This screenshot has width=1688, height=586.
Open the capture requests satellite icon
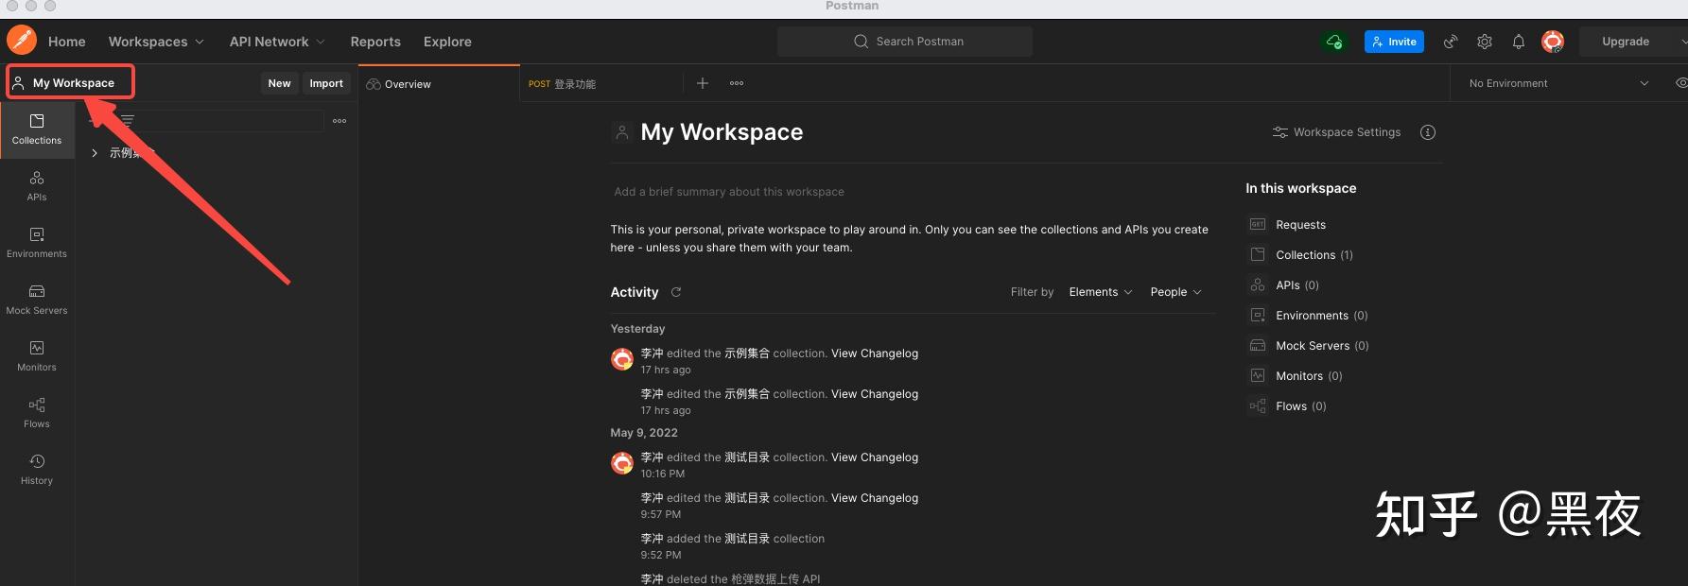[x=1450, y=42]
